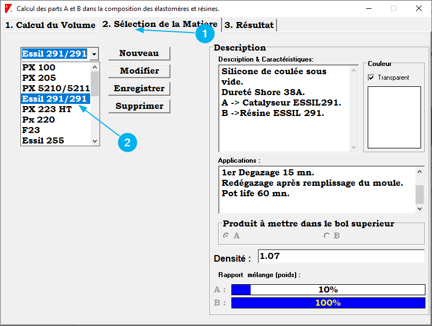Viewport: 432px width, 326px height.
Task: Minimize the application window
Action: (x=369, y=9)
